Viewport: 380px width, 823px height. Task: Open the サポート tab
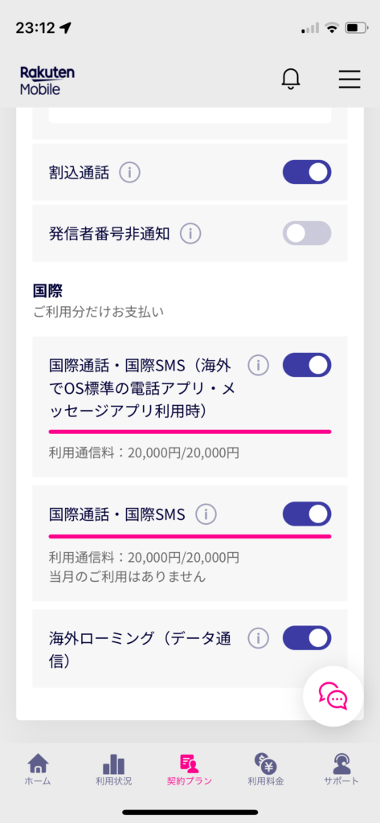tap(341, 769)
